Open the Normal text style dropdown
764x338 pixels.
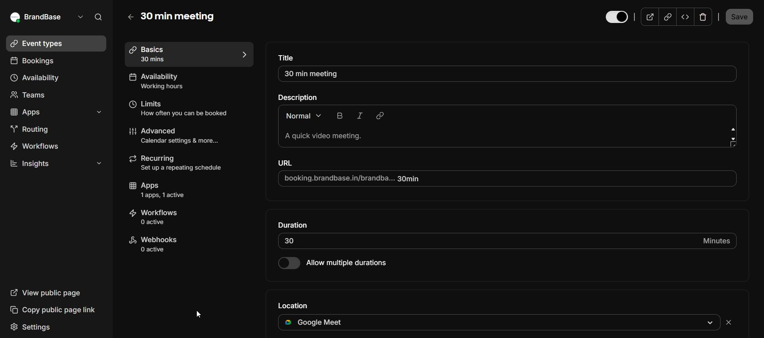(x=304, y=116)
